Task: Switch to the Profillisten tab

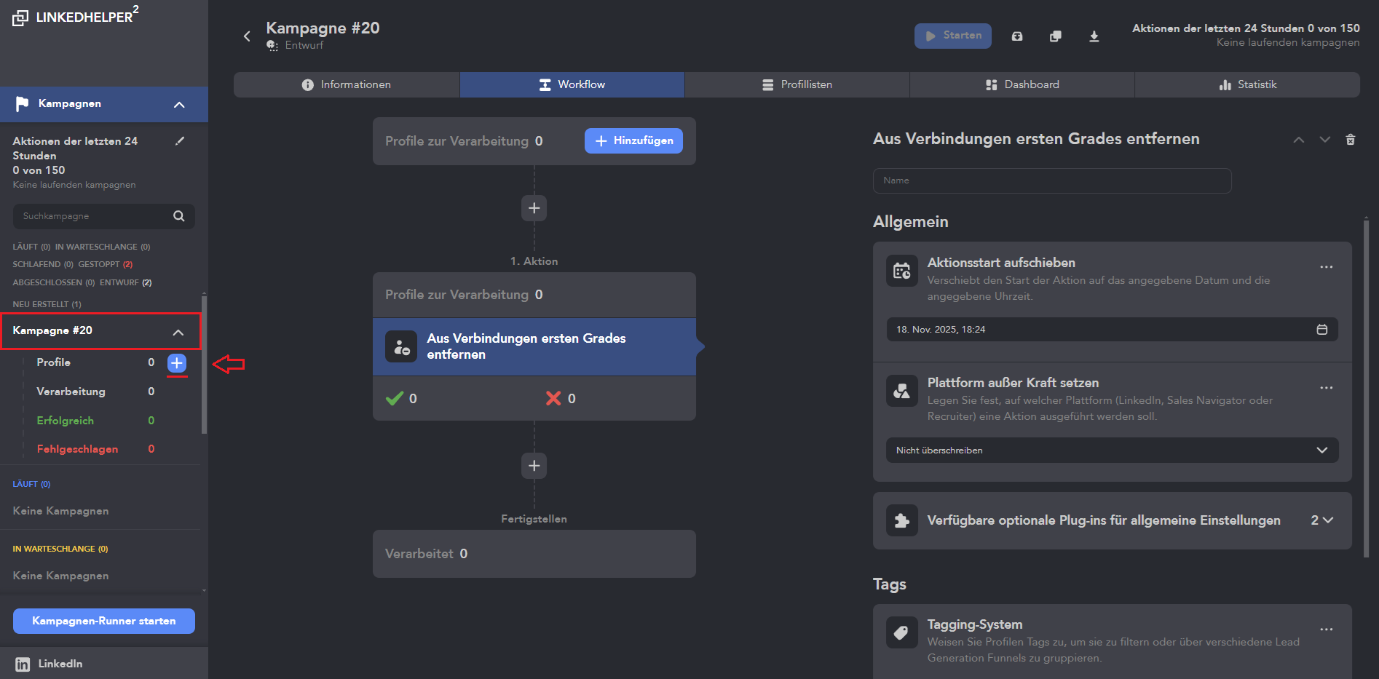Action: click(797, 84)
